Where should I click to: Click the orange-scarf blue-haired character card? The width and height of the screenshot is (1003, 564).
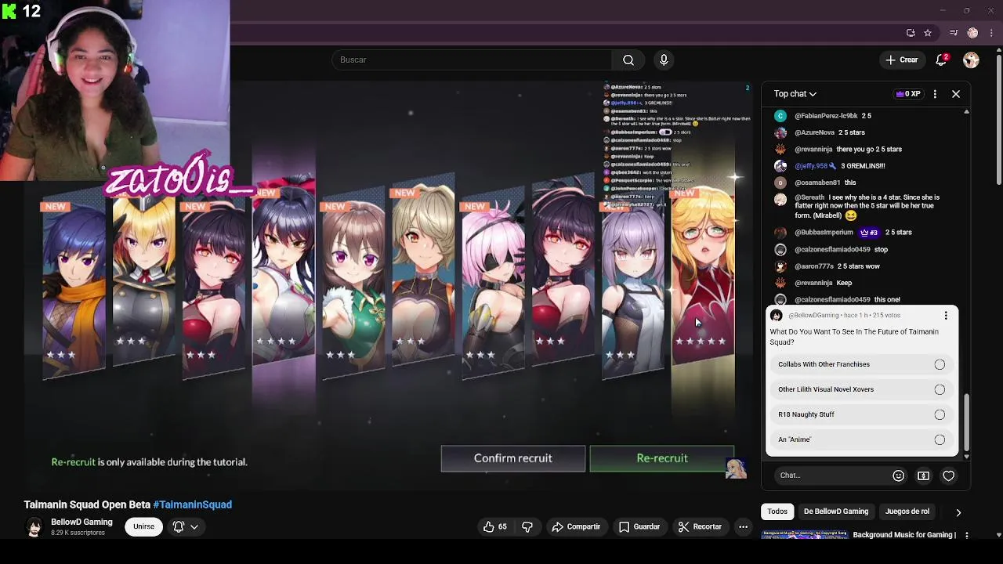pyautogui.click(x=74, y=288)
